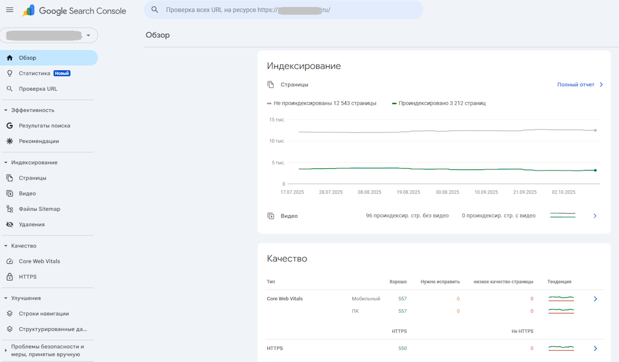
Task: Click the Структурированные данные icon
Action: pyautogui.click(x=9, y=329)
